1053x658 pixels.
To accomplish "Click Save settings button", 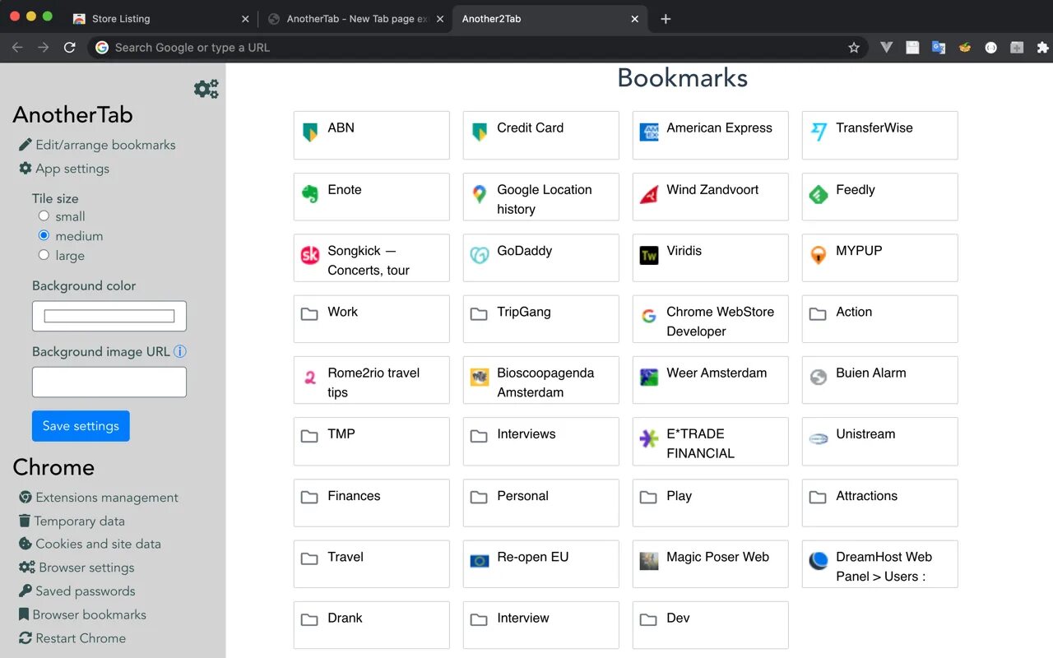I will click(x=81, y=426).
